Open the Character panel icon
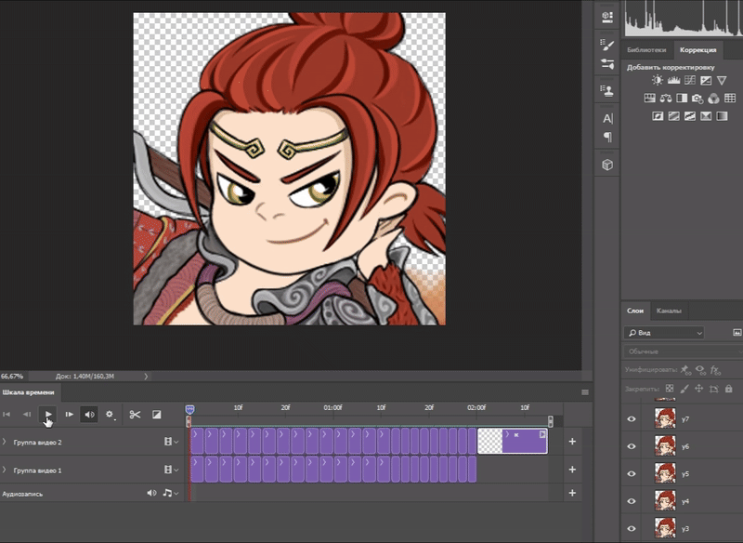743x543 pixels. click(607, 119)
